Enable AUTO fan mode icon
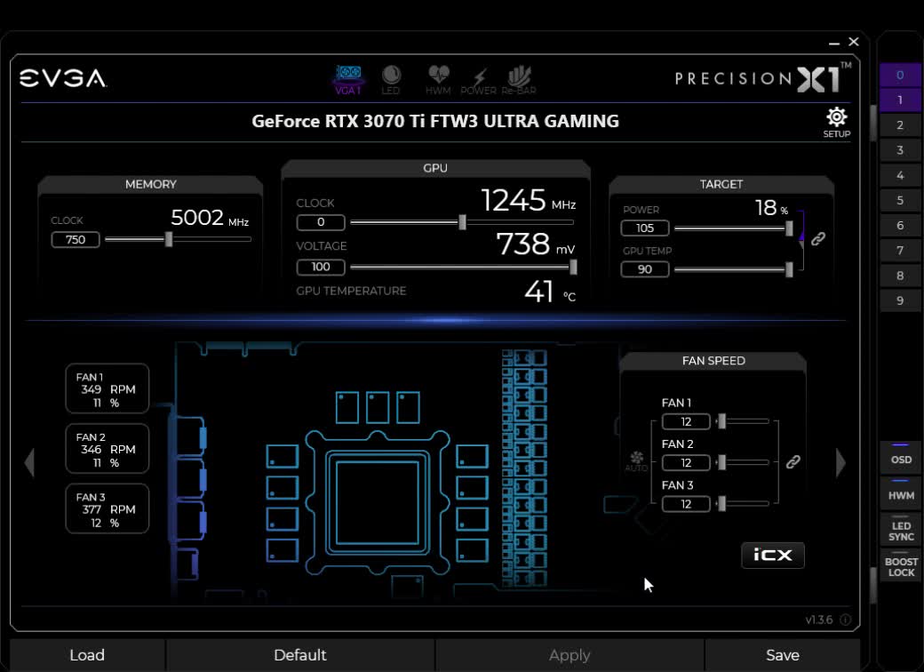Image resolution: width=924 pixels, height=672 pixels. 637,458
